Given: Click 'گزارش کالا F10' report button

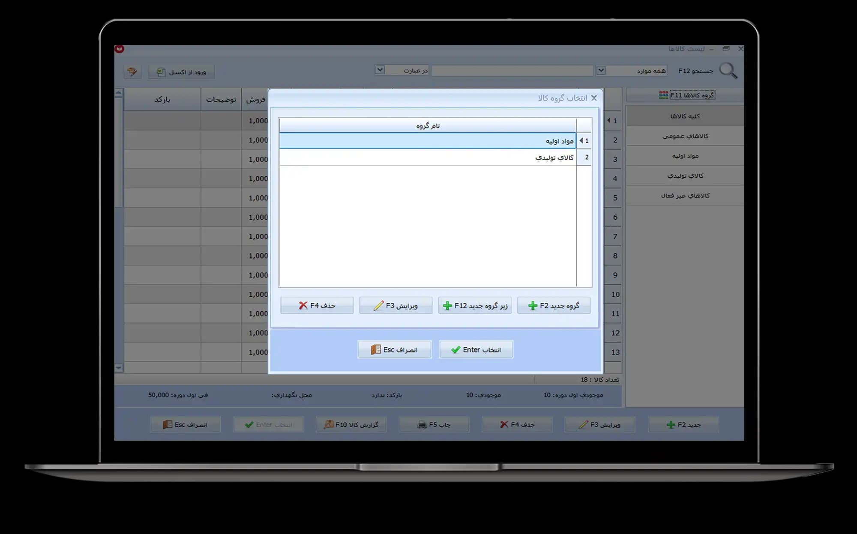Looking at the screenshot, I should (x=351, y=424).
